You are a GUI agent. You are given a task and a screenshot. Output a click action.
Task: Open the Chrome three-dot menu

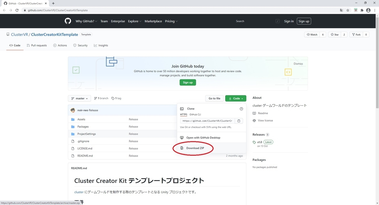click(375, 10)
